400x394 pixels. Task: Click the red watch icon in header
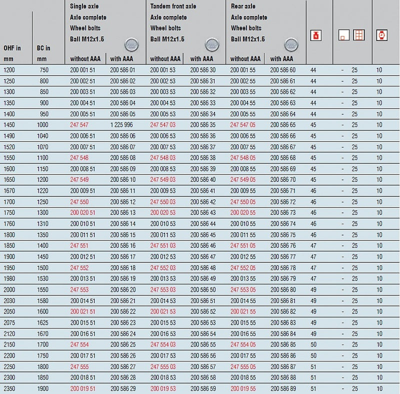click(x=381, y=35)
